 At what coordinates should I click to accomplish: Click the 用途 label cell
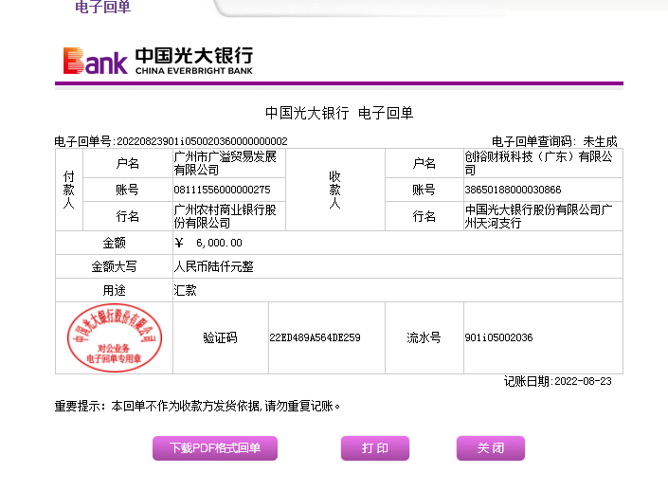[114, 291]
